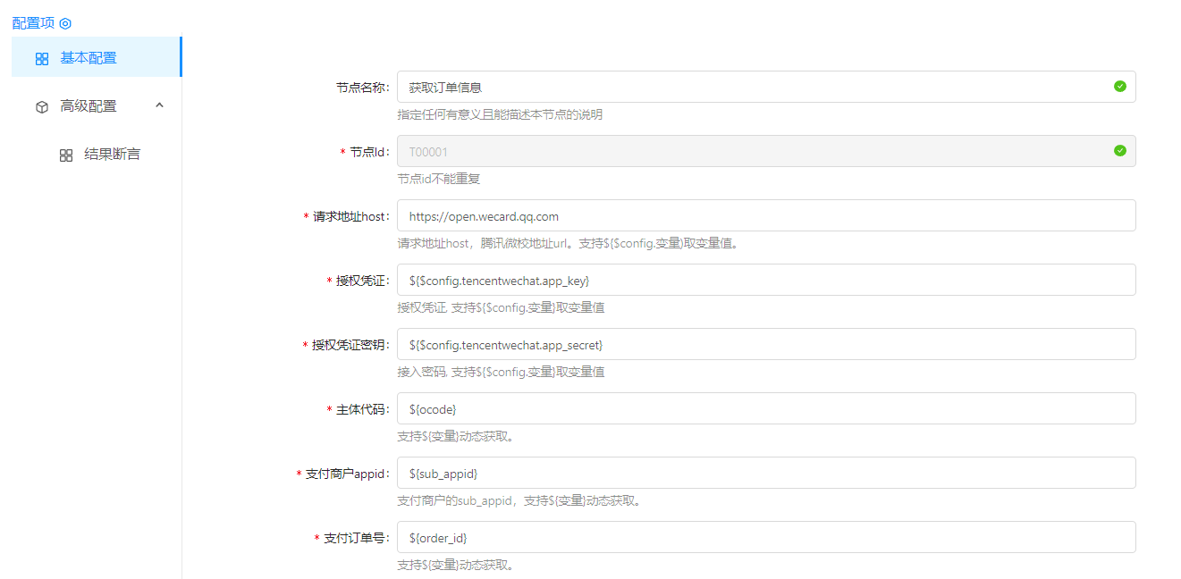
Task: Click the 配置项 header title
Action: tap(33, 23)
